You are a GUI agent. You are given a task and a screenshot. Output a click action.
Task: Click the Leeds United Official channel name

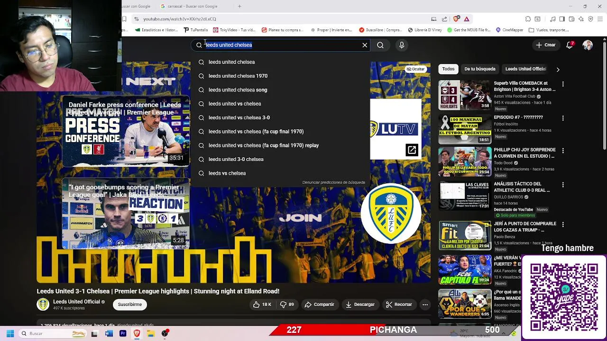76,302
